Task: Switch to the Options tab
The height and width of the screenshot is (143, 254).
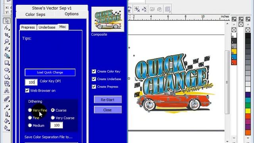Action: tap(71, 14)
